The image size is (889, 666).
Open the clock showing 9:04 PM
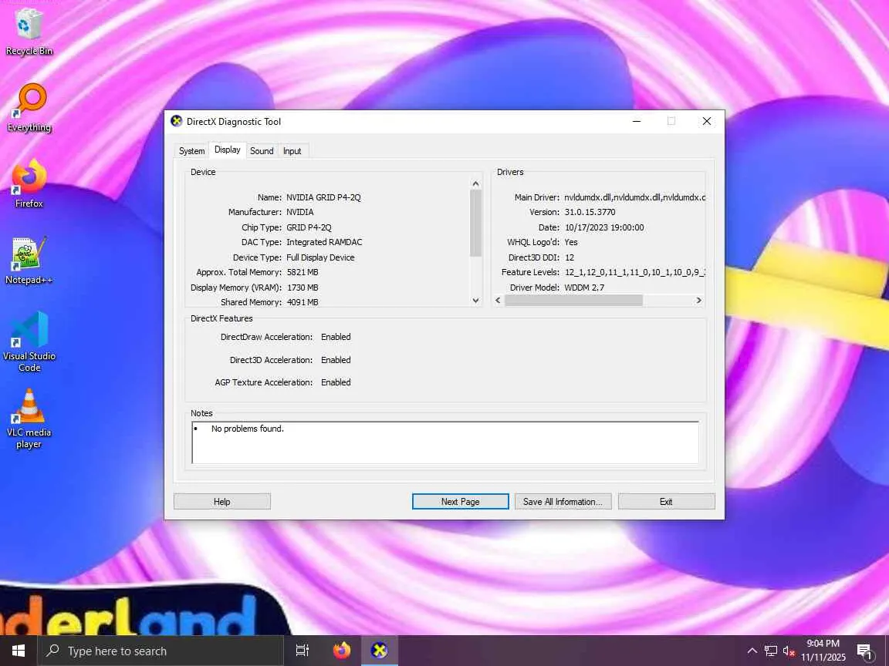coord(823,651)
